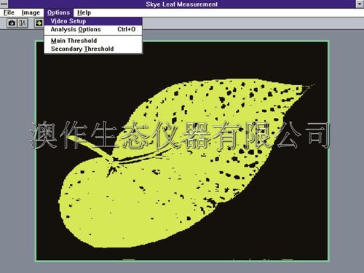Open the Help menu

coord(84,12)
